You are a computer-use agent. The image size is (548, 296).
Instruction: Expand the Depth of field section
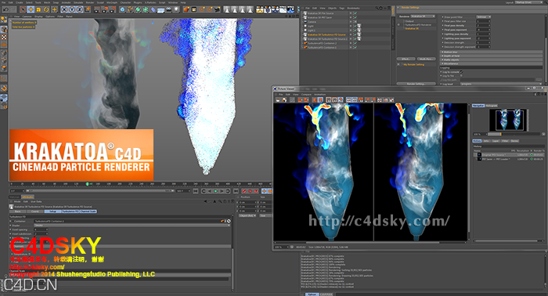click(491, 56)
